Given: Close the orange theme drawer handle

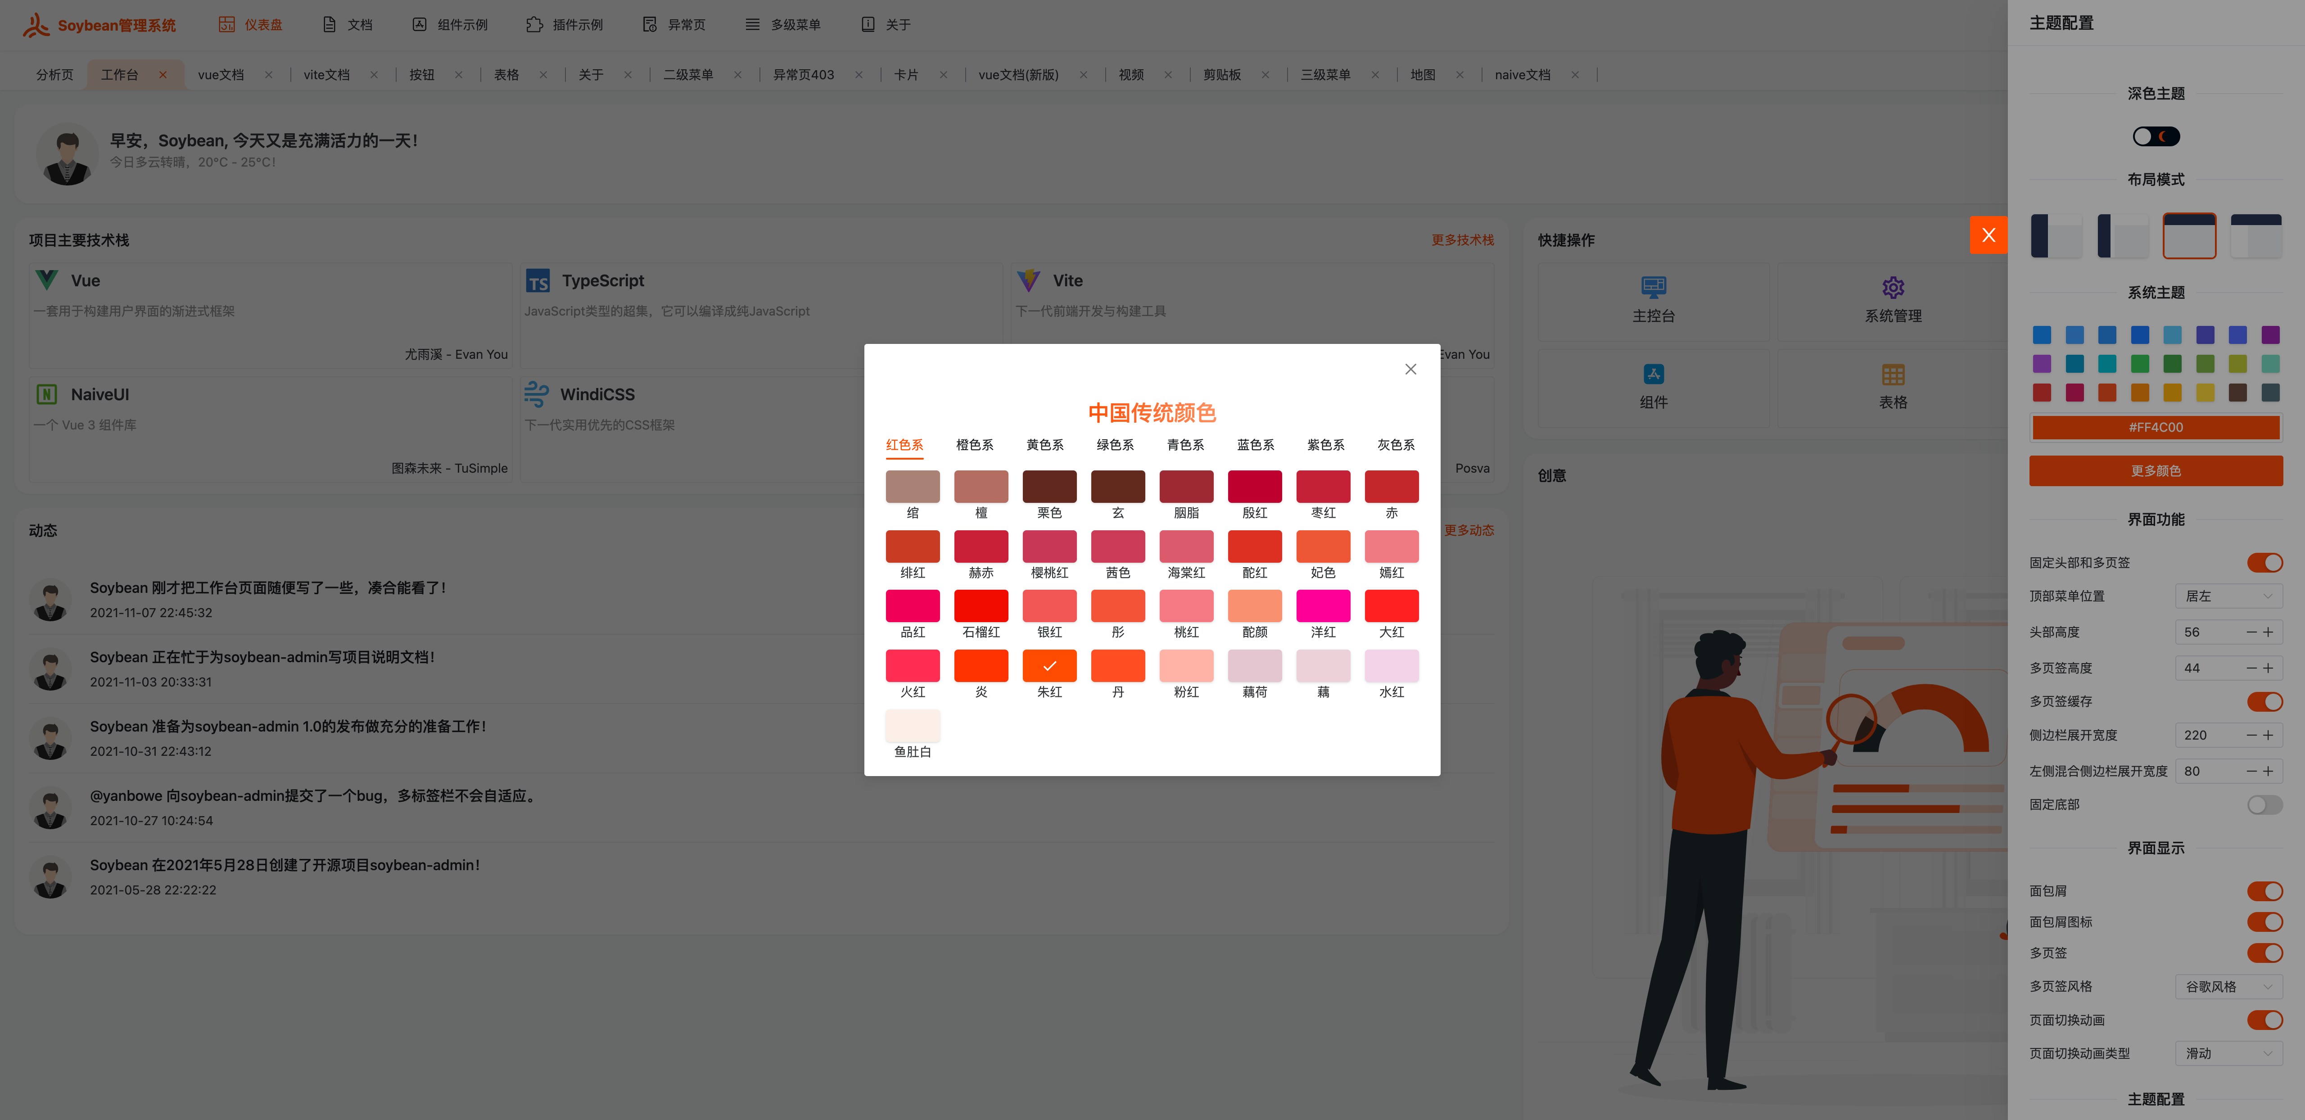Looking at the screenshot, I should click(x=1988, y=235).
